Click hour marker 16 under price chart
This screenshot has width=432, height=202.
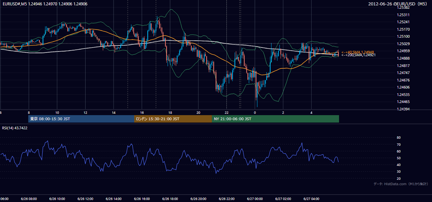pos(142,113)
